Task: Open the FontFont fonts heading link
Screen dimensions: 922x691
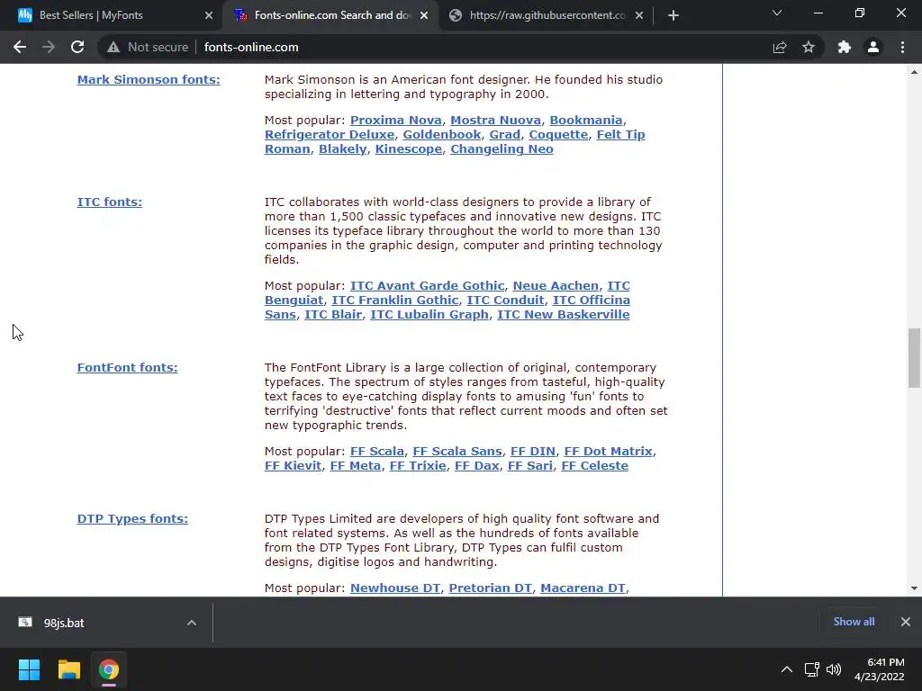Action: (127, 367)
